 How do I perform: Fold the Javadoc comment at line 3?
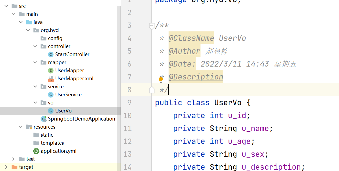(x=152, y=26)
